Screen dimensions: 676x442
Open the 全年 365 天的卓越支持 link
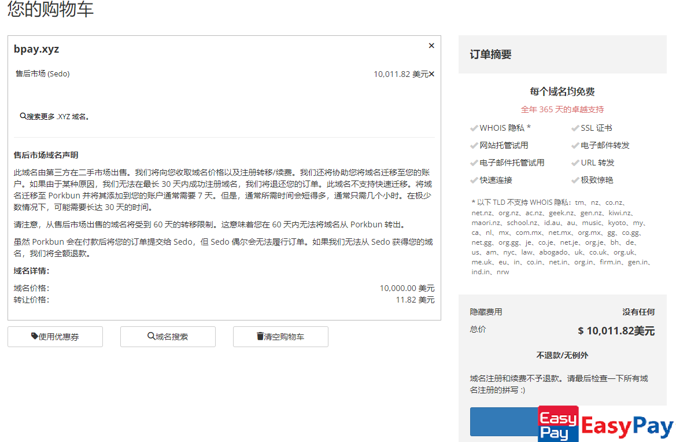pyautogui.click(x=562, y=109)
